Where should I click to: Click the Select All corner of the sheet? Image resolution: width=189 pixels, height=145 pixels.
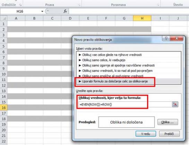tap(3, 18)
